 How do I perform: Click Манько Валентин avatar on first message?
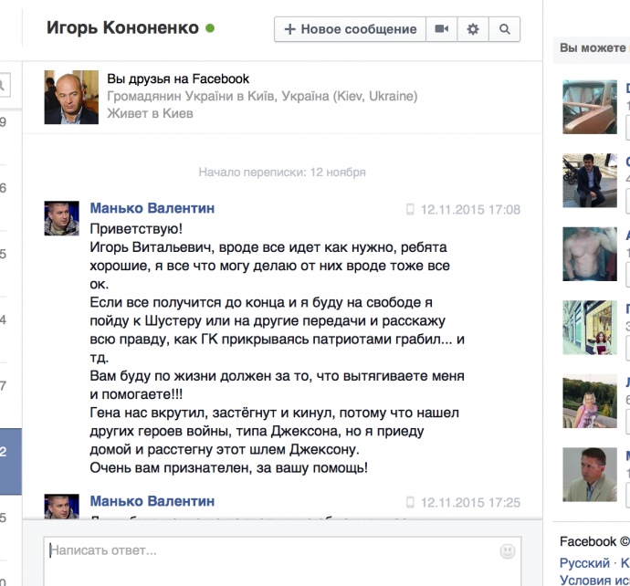[x=61, y=218]
